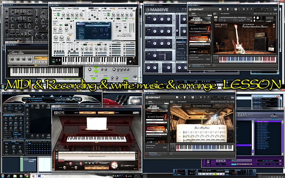Click the red Record button on Cubase transport
Screen dimensions: 285x178
223,174
